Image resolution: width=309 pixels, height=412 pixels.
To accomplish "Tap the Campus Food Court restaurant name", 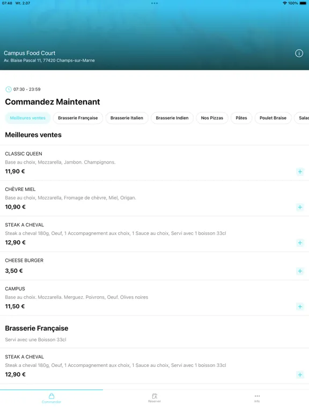I will [x=30, y=53].
